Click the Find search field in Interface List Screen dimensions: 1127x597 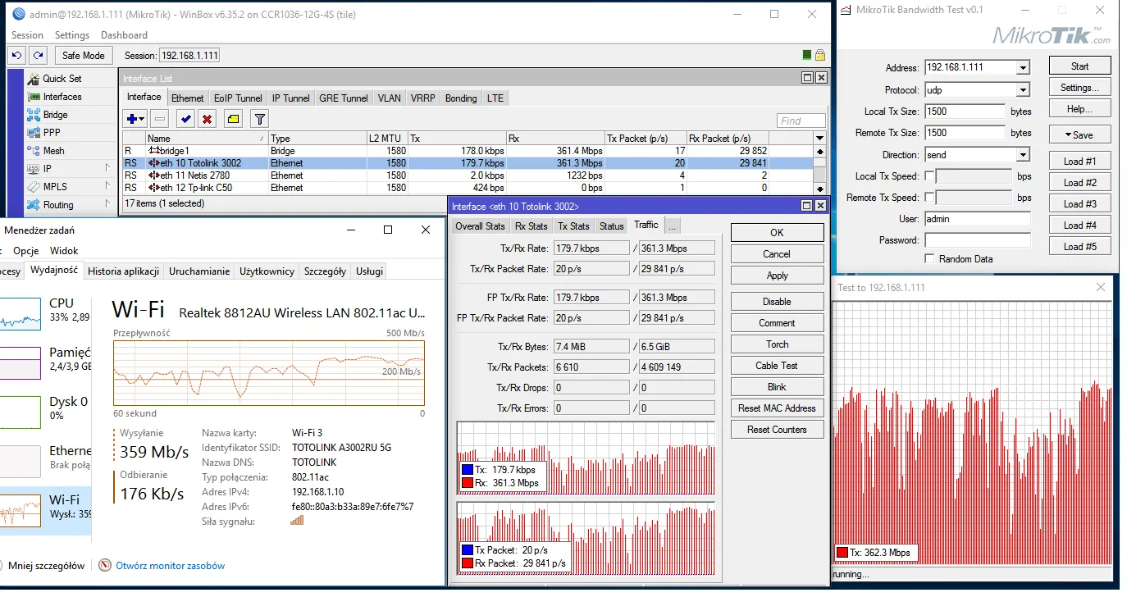click(x=801, y=121)
